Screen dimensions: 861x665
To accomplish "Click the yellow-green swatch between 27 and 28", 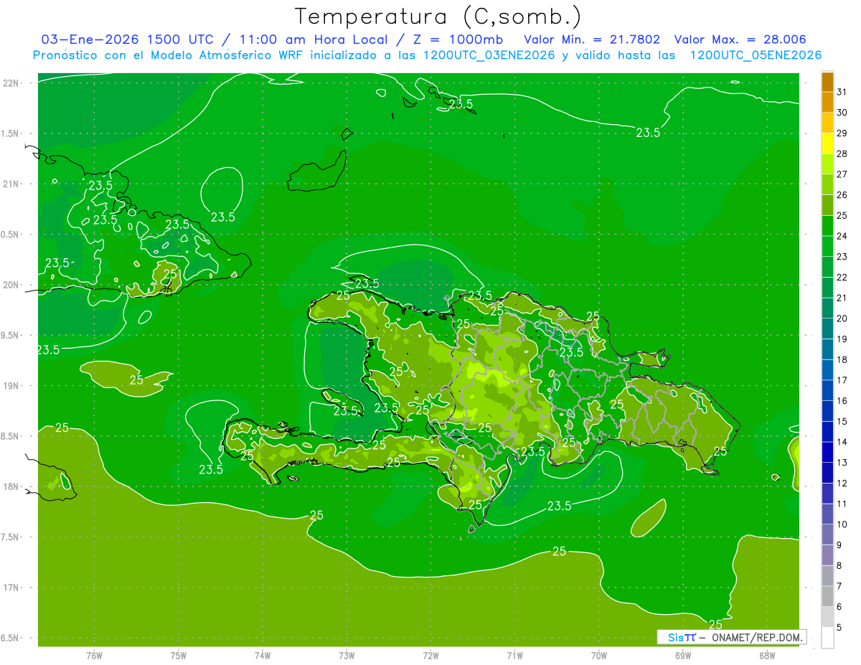I will (828, 164).
